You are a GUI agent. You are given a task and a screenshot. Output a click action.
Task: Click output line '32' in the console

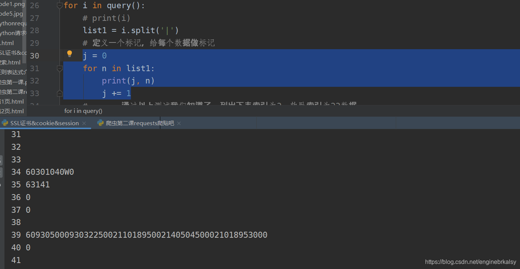(16, 147)
